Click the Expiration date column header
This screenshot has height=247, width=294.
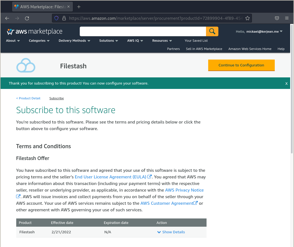tap(116, 223)
